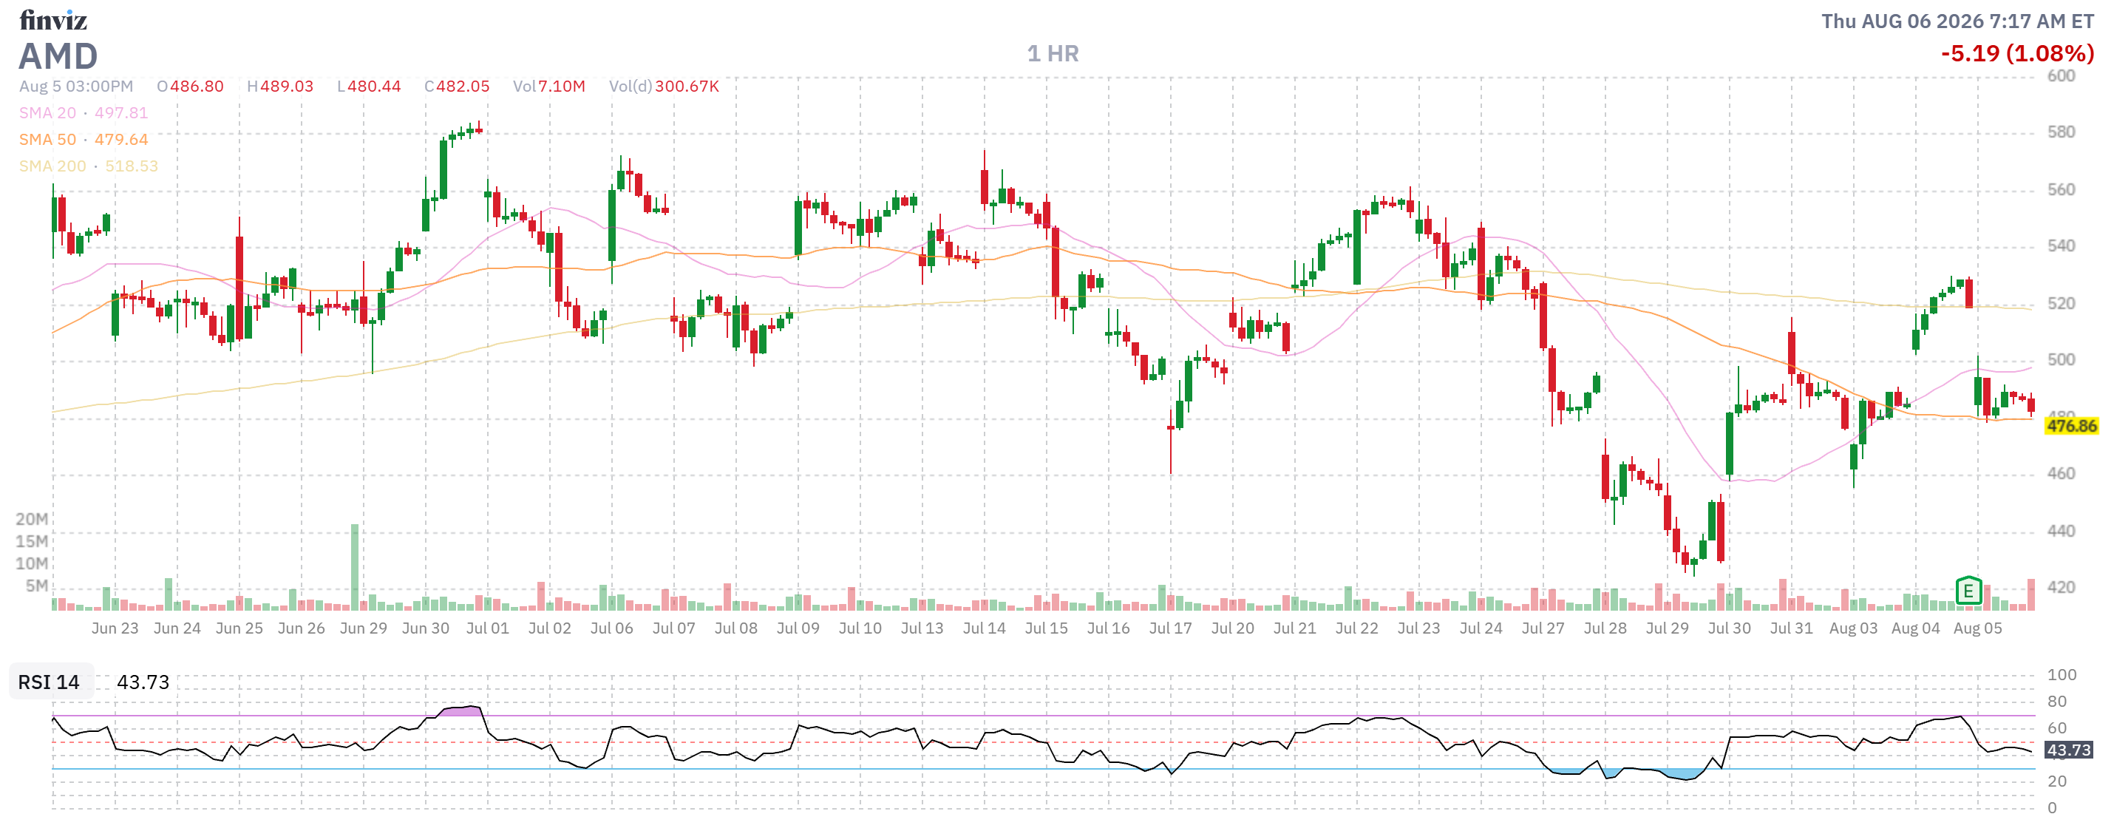This screenshot has width=2114, height=831.
Task: Click the 580 price axis label
Action: (x=2062, y=132)
